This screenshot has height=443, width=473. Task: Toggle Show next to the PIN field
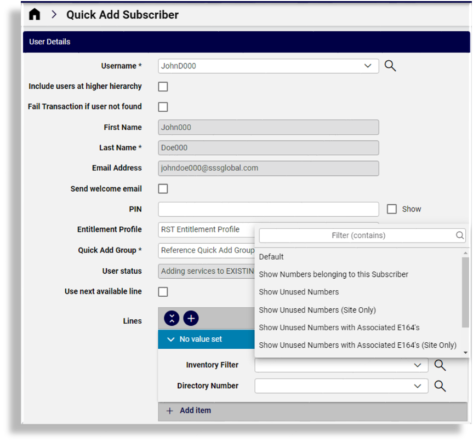(392, 209)
